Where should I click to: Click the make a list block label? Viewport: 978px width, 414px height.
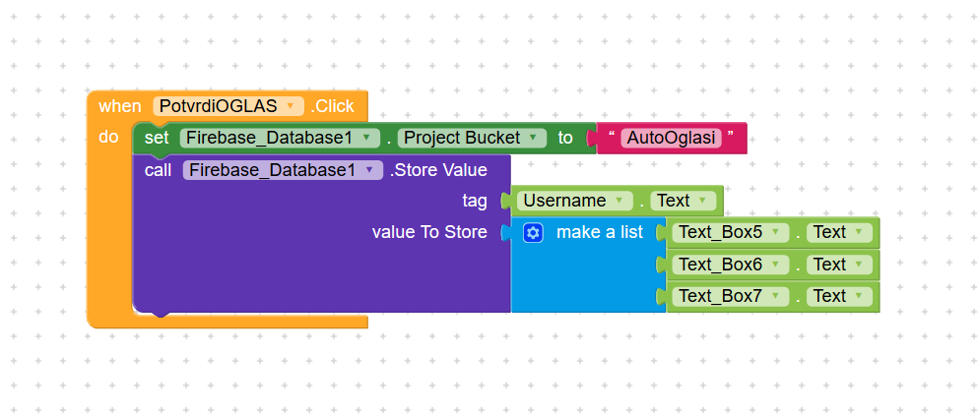599,232
